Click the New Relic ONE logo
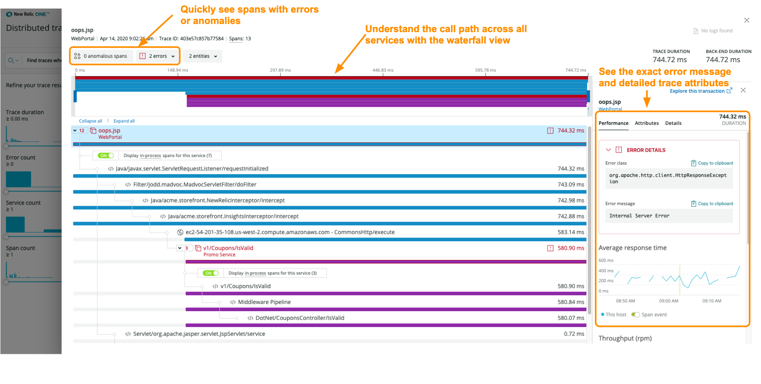The width and height of the screenshot is (761, 384). 28,14
